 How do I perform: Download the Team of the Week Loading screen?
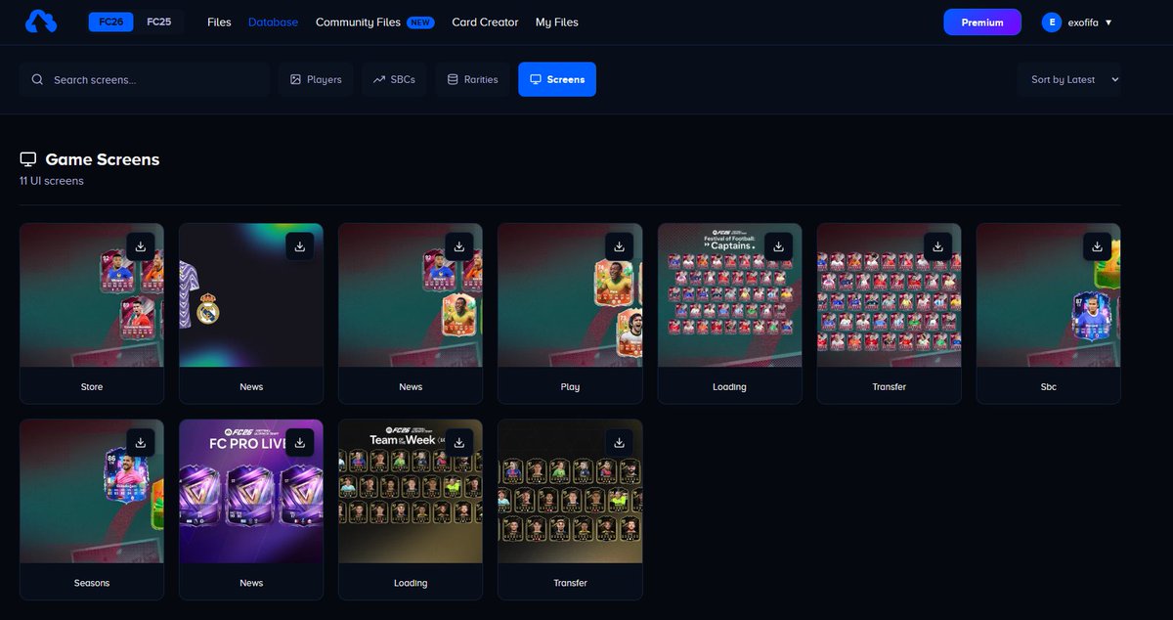[x=459, y=443]
